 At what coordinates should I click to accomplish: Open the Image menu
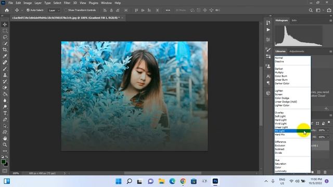coord(28,3)
